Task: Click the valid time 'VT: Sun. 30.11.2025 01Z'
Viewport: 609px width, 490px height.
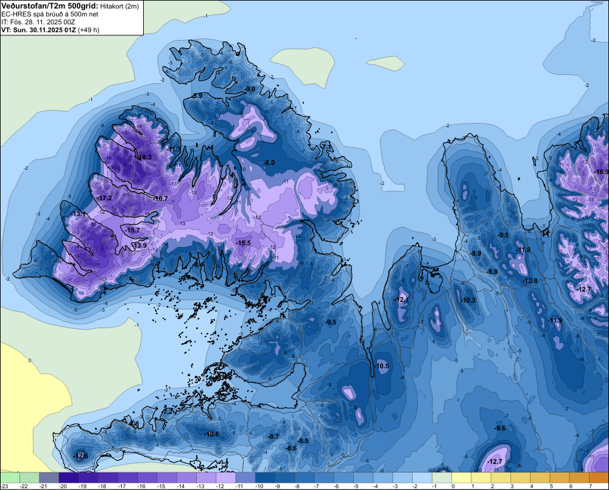Action: click(38, 30)
